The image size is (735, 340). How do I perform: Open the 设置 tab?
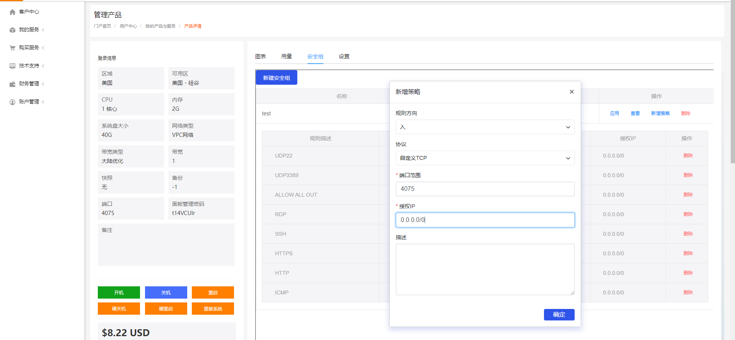click(x=344, y=56)
